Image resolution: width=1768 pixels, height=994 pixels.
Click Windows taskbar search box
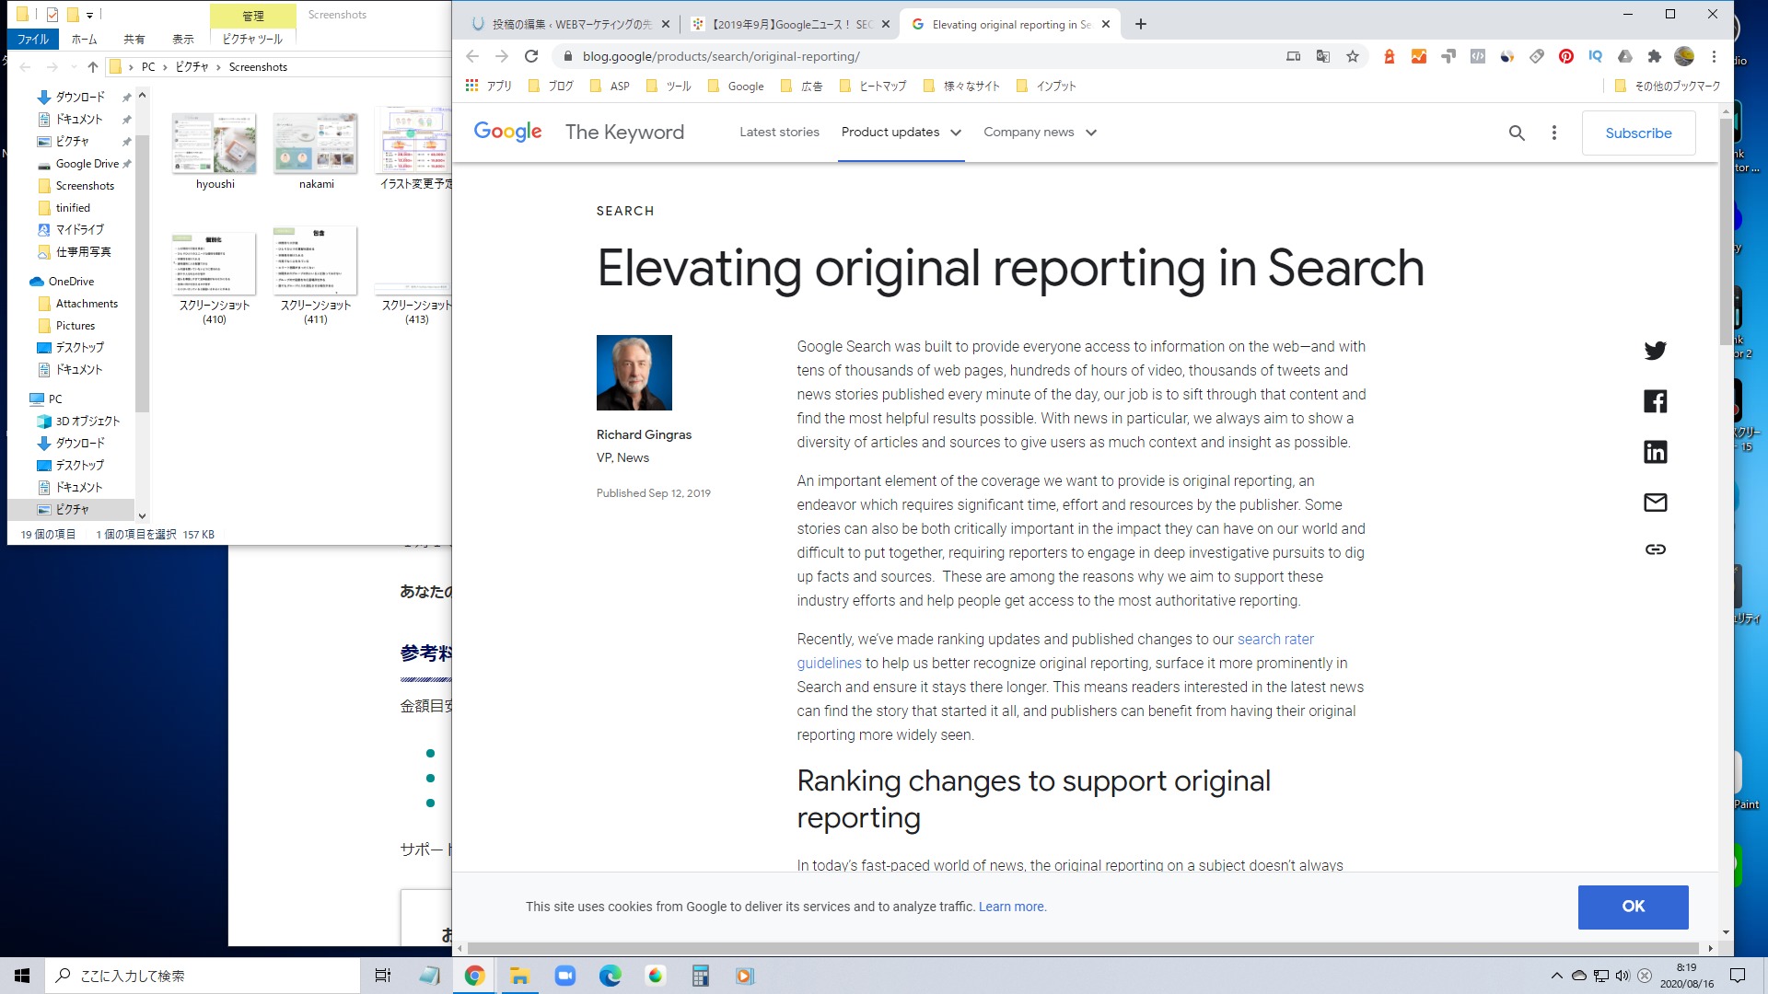[203, 976]
